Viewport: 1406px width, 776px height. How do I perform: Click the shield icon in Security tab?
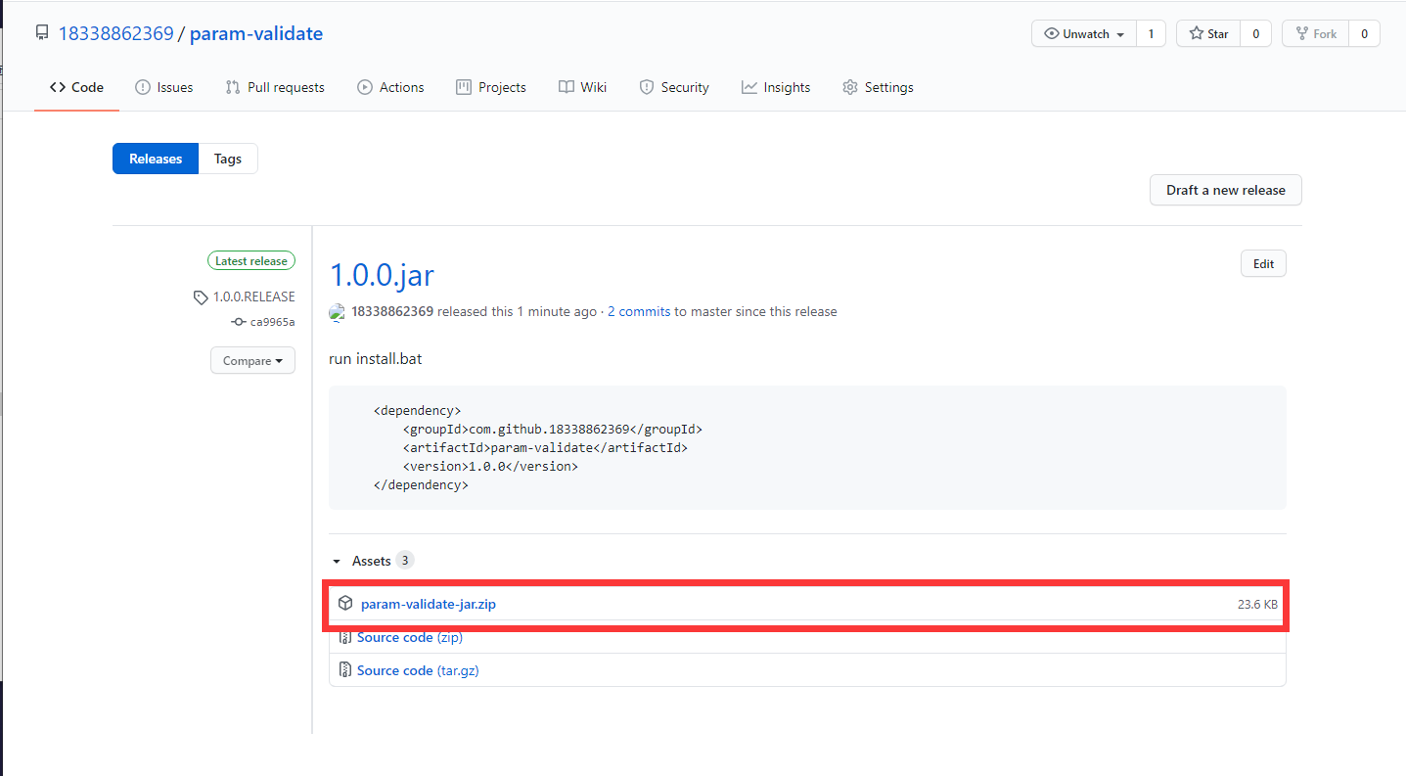click(647, 87)
